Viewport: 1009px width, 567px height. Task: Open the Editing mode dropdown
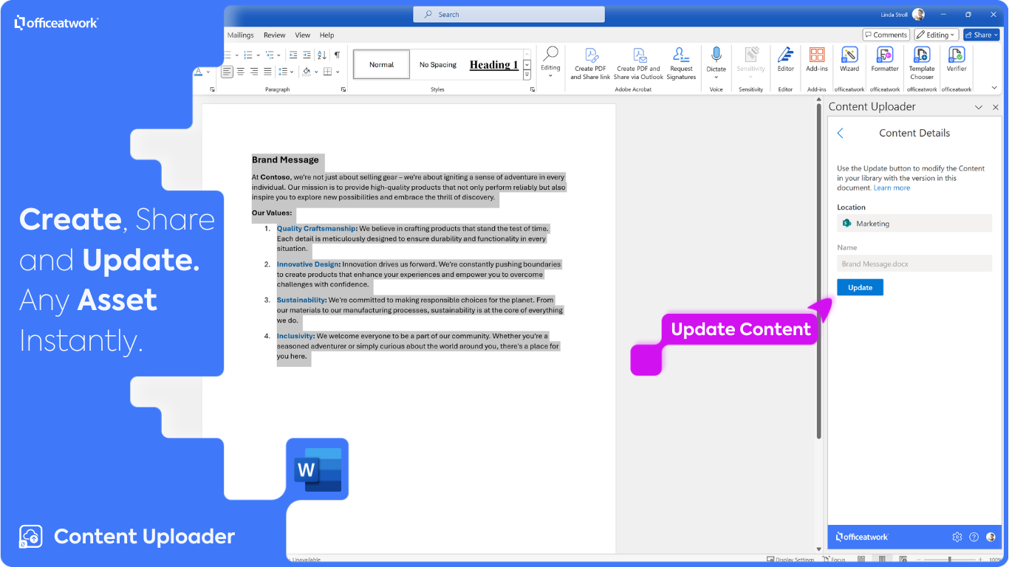coord(937,35)
